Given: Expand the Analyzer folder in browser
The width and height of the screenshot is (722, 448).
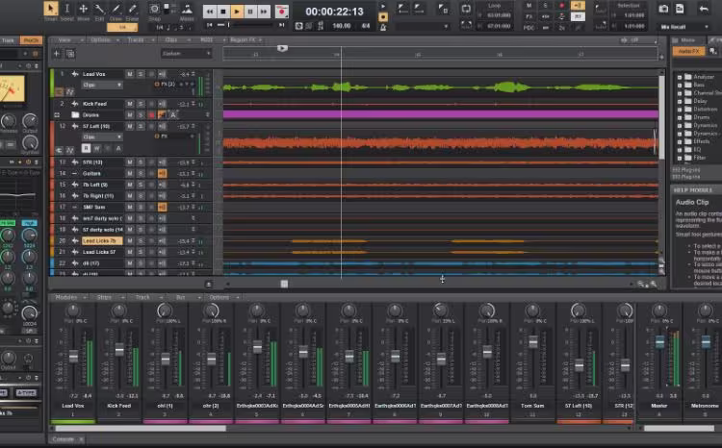Looking at the screenshot, I should pos(680,77).
